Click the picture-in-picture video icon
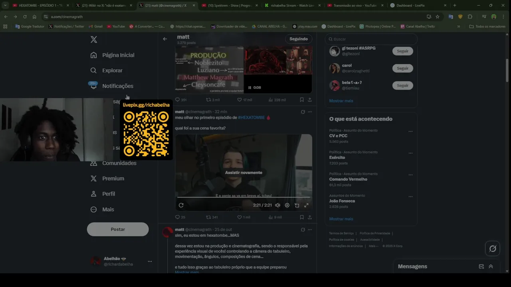This screenshot has width=511, height=287. point(297,205)
